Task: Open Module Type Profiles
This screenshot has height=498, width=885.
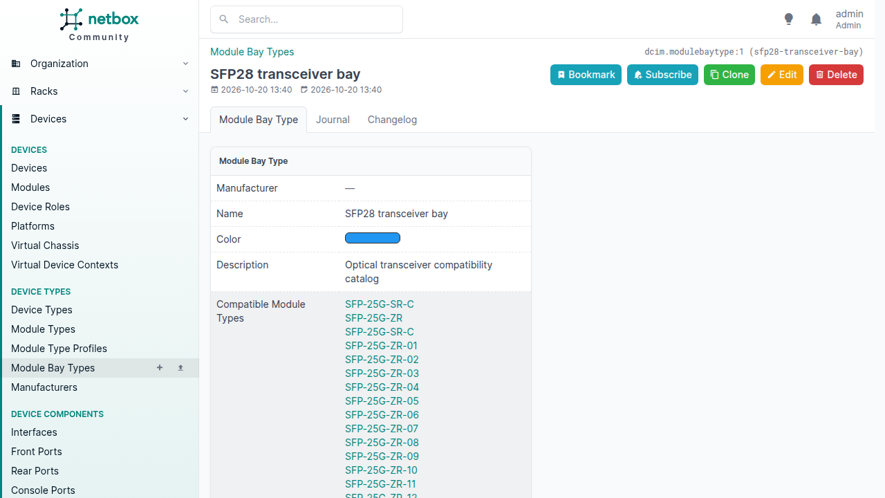Action: tap(59, 349)
